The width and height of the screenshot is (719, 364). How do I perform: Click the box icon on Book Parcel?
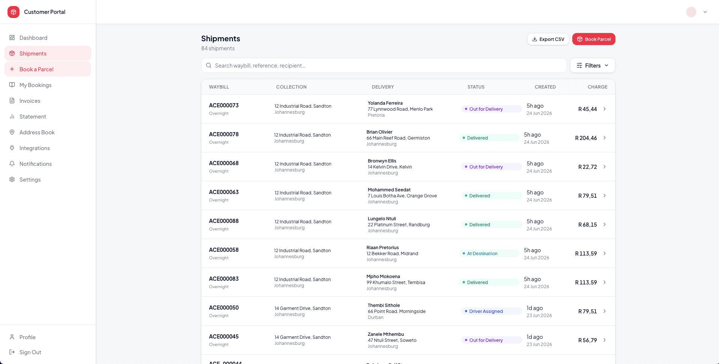[580, 39]
